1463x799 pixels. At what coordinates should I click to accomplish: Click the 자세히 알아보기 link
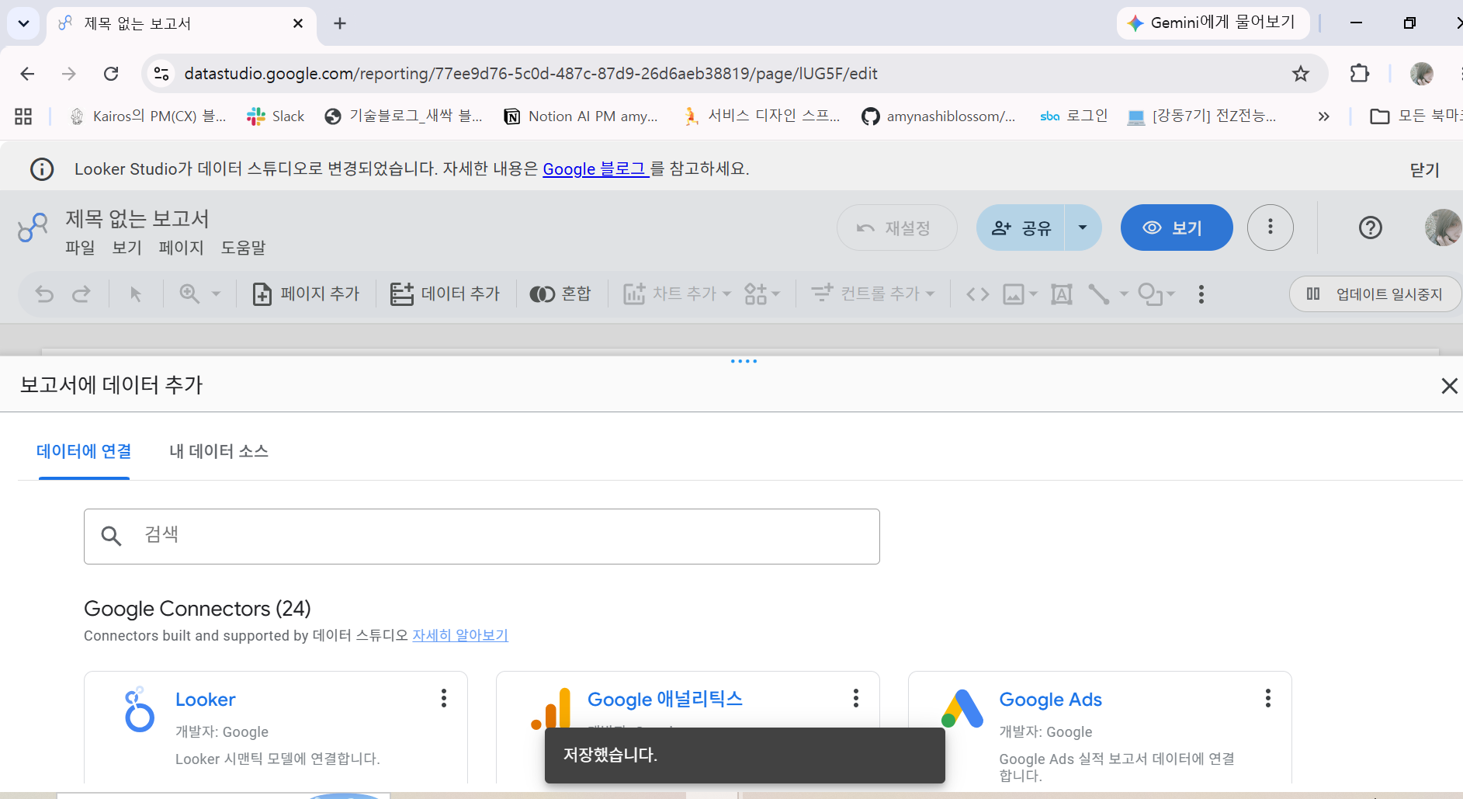[x=460, y=635]
